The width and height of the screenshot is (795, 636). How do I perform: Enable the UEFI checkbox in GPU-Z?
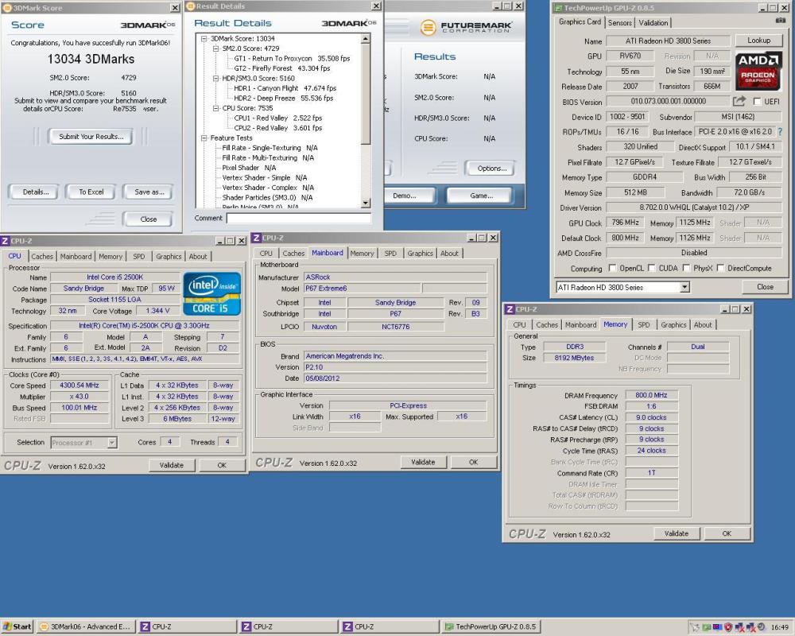click(757, 102)
